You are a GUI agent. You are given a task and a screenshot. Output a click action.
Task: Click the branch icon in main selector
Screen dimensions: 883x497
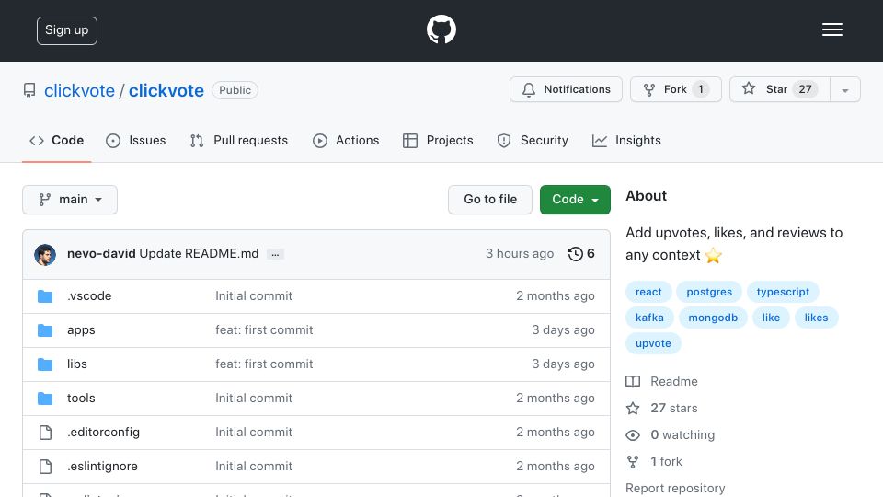[44, 200]
